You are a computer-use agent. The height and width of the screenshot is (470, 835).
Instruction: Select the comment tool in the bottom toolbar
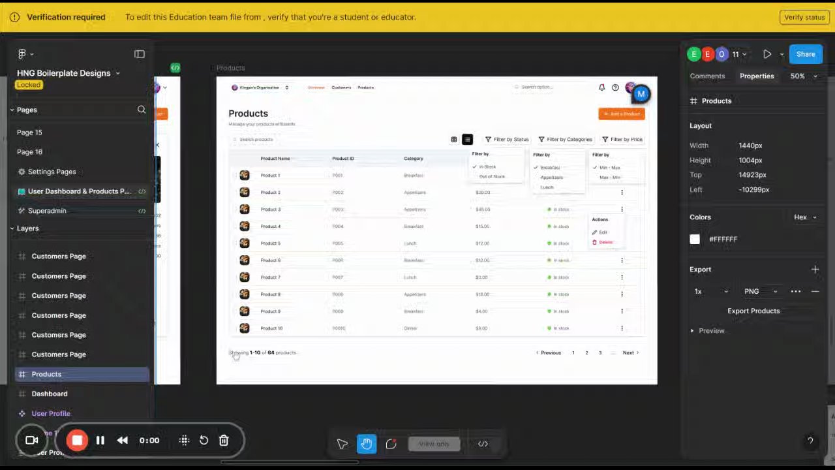click(x=391, y=444)
